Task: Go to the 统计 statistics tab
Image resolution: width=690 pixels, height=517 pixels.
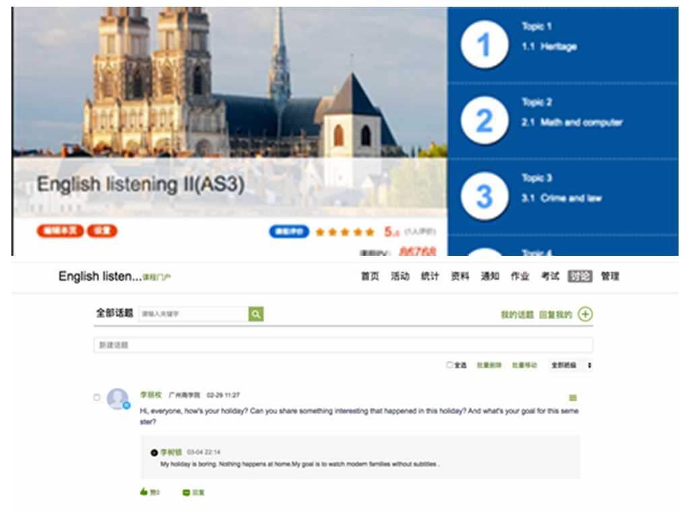Action: (x=430, y=277)
